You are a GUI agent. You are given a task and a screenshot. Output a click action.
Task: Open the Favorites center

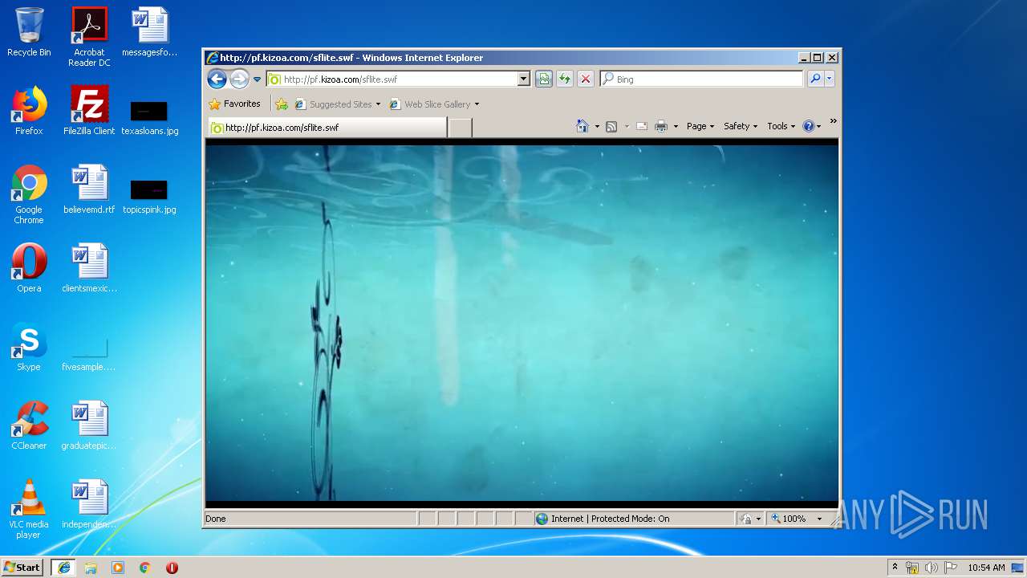tap(234, 104)
